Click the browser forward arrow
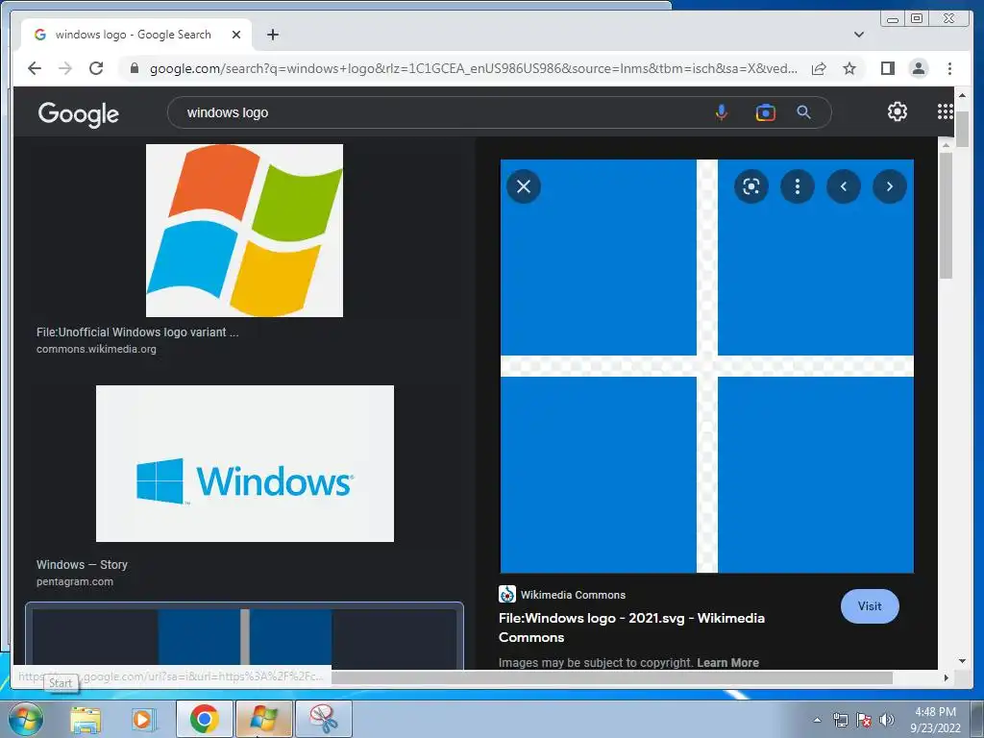Viewport: 984px width, 738px height. 65,68
